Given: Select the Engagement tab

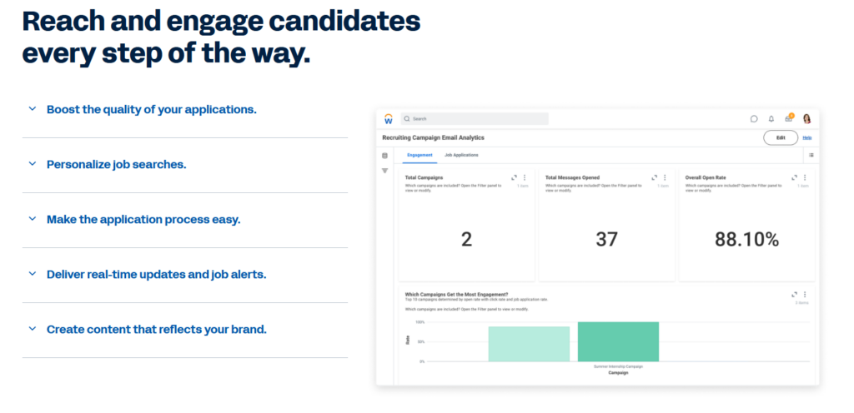Looking at the screenshot, I should 419,155.
